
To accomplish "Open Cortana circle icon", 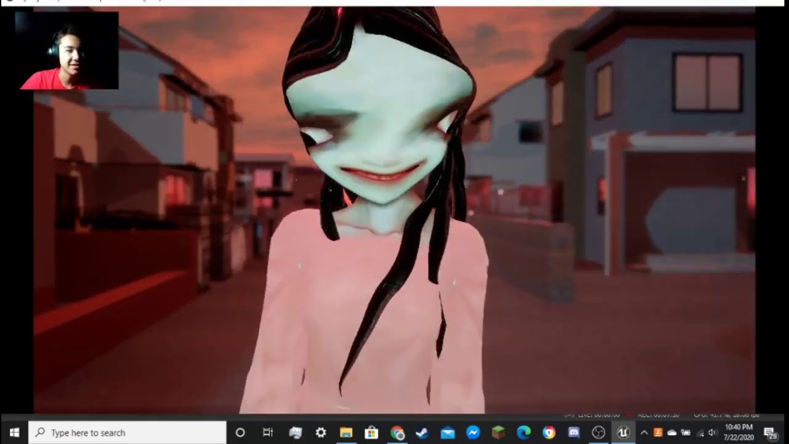I will [x=240, y=433].
